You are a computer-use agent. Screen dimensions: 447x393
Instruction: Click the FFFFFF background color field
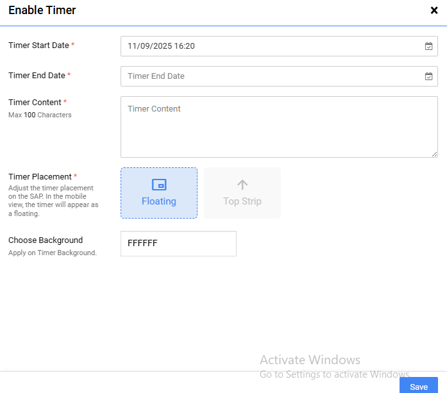(x=178, y=244)
